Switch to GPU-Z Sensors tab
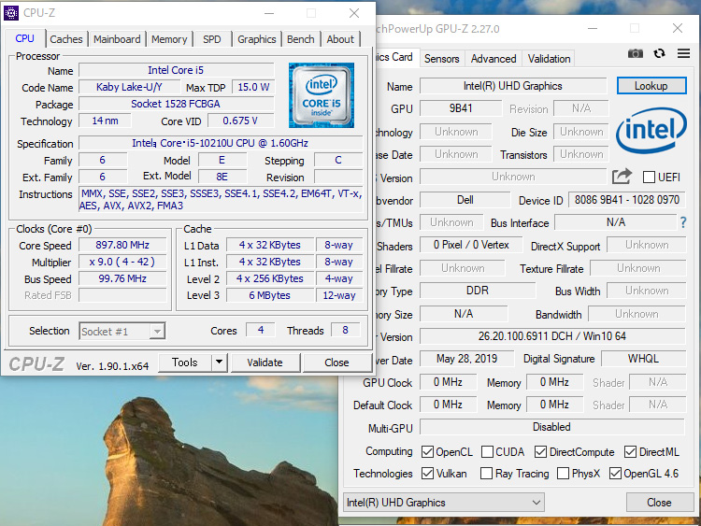701x526 pixels. coord(442,59)
